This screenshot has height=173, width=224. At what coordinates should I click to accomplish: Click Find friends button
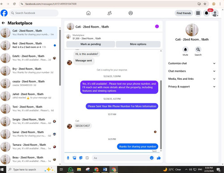click(184, 13)
